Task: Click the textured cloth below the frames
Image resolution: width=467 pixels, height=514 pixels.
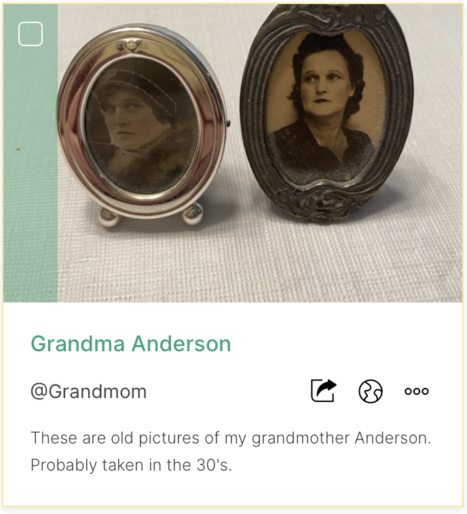Action: (x=259, y=266)
